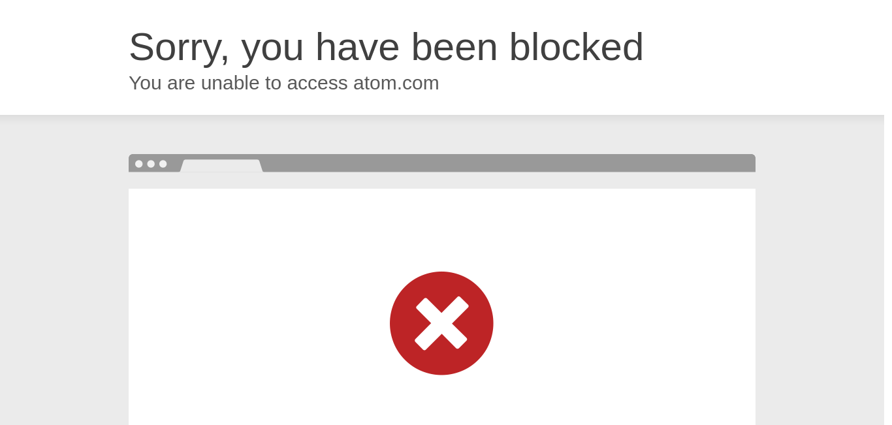Click the word "Sorry," in the heading
The image size is (892, 425).
tap(180, 47)
